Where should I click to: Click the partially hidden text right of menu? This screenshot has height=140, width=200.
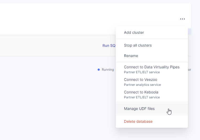pos(190,70)
